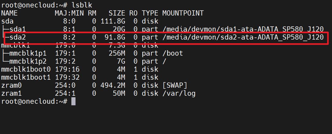
Task: Click the mmcblk1boot0 device name
Action: pyautogui.click(x=26, y=69)
